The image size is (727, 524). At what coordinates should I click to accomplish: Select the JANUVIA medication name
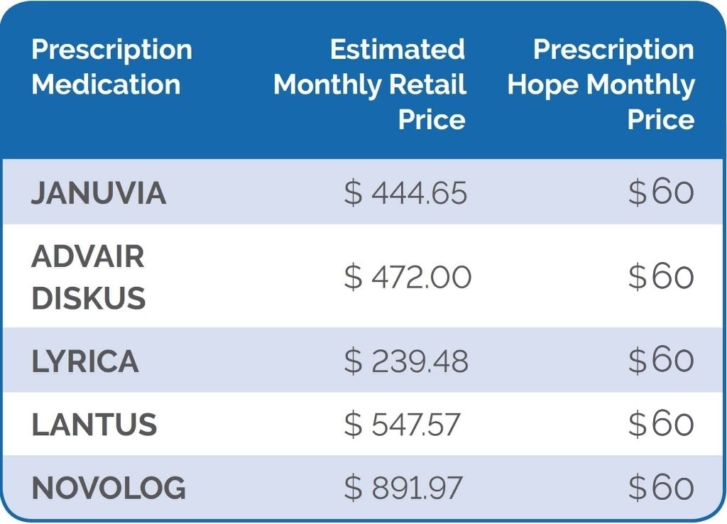99,193
